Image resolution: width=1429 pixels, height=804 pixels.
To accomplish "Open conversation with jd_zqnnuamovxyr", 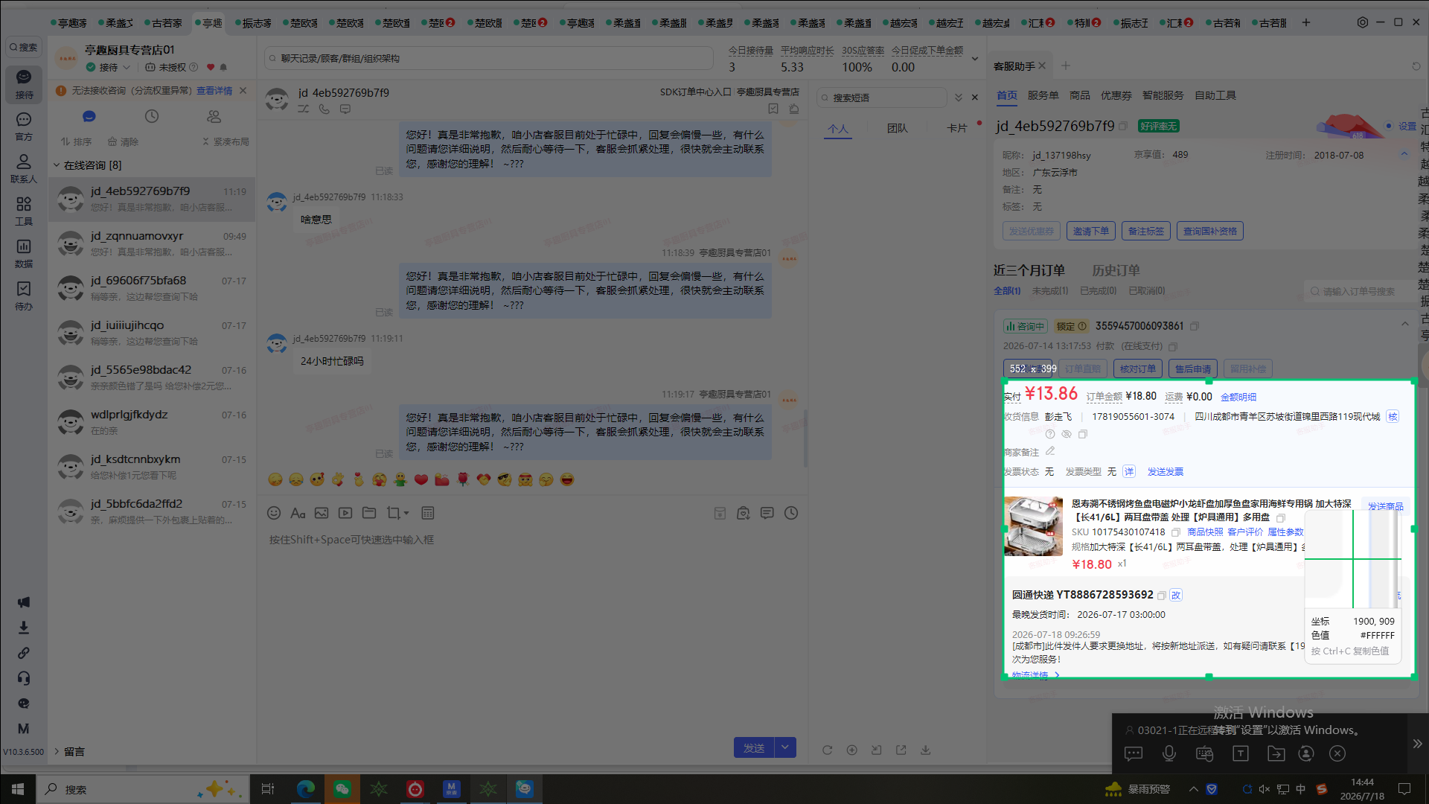I will [152, 243].
